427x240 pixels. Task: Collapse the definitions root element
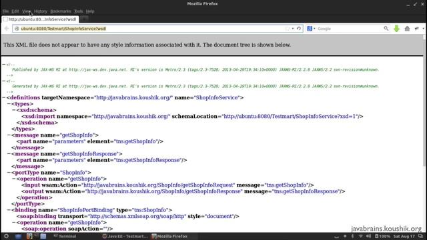[x=4, y=97]
